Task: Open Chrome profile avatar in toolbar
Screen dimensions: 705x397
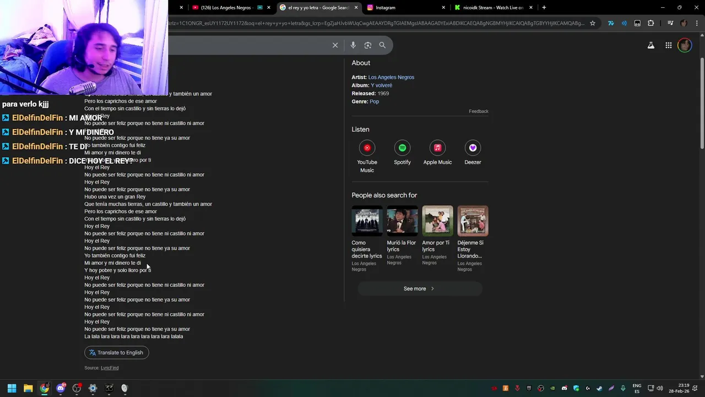Action: tap(684, 23)
